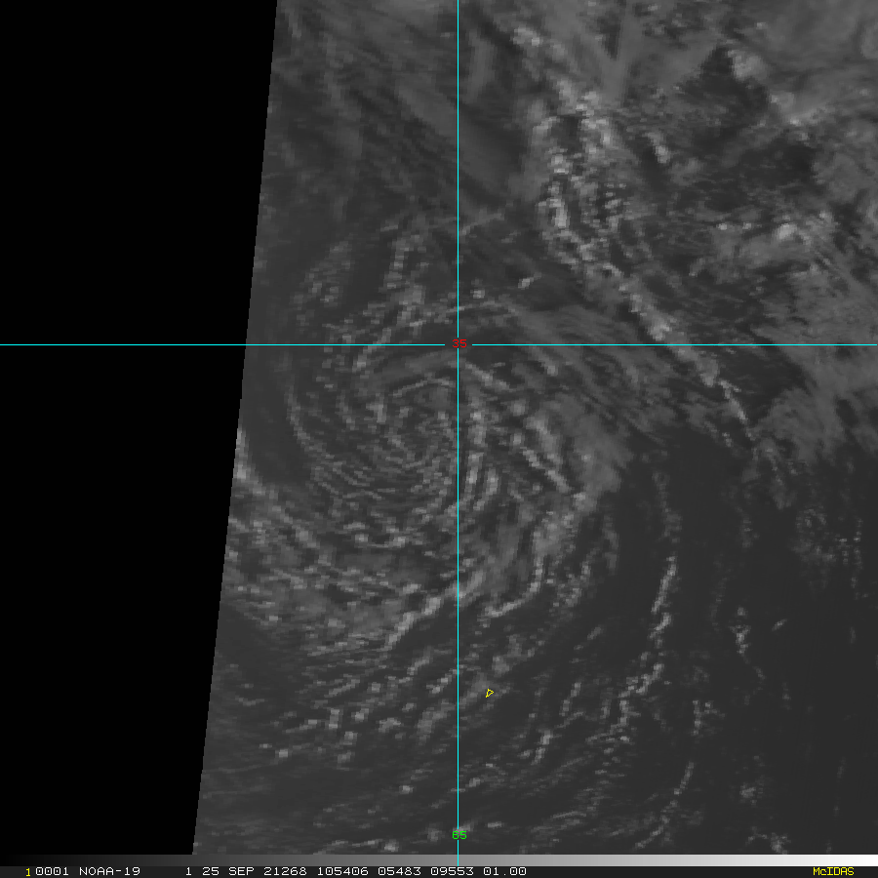The image size is (878, 878).
Task: Click the 0001 frame number text
Action: click(x=52, y=871)
